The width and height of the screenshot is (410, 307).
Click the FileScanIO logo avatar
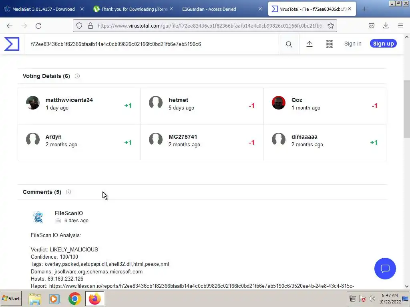click(38, 217)
